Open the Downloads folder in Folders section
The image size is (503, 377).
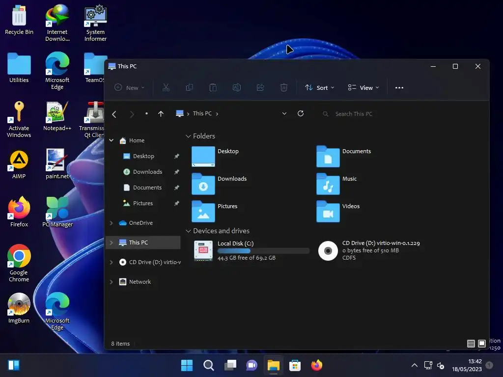click(220, 184)
